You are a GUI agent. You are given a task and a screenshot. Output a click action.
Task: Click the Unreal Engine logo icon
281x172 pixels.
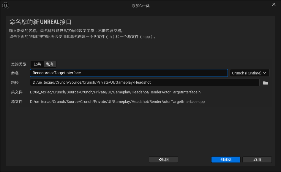click(6, 6)
